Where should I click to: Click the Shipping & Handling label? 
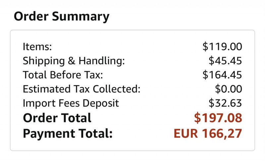(74, 61)
